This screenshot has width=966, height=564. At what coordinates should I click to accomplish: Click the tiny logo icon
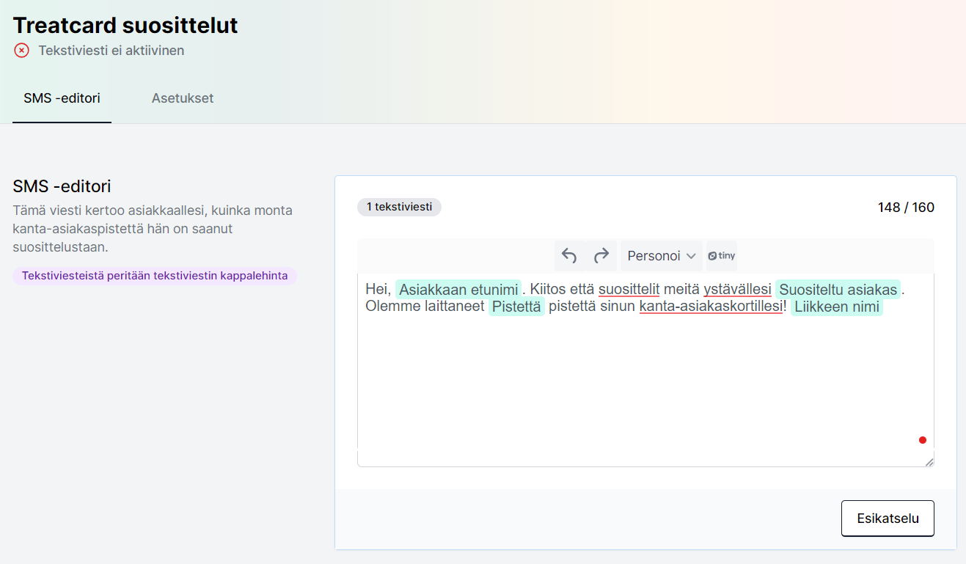722,256
